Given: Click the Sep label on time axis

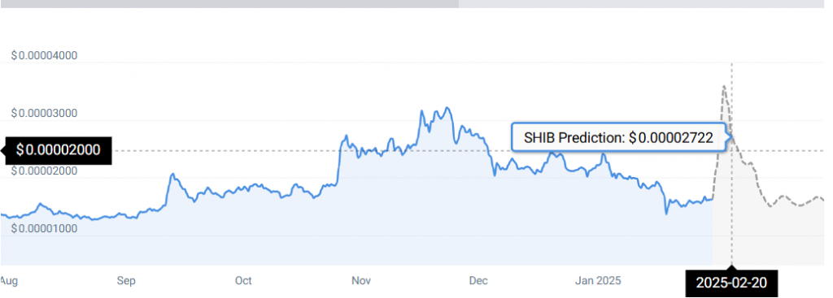Looking at the screenshot, I should click(126, 280).
